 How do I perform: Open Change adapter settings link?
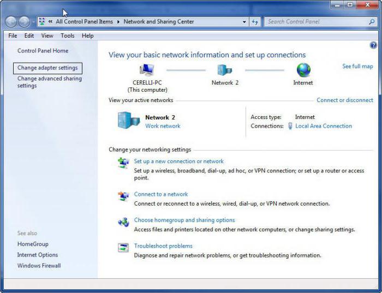pos(47,68)
